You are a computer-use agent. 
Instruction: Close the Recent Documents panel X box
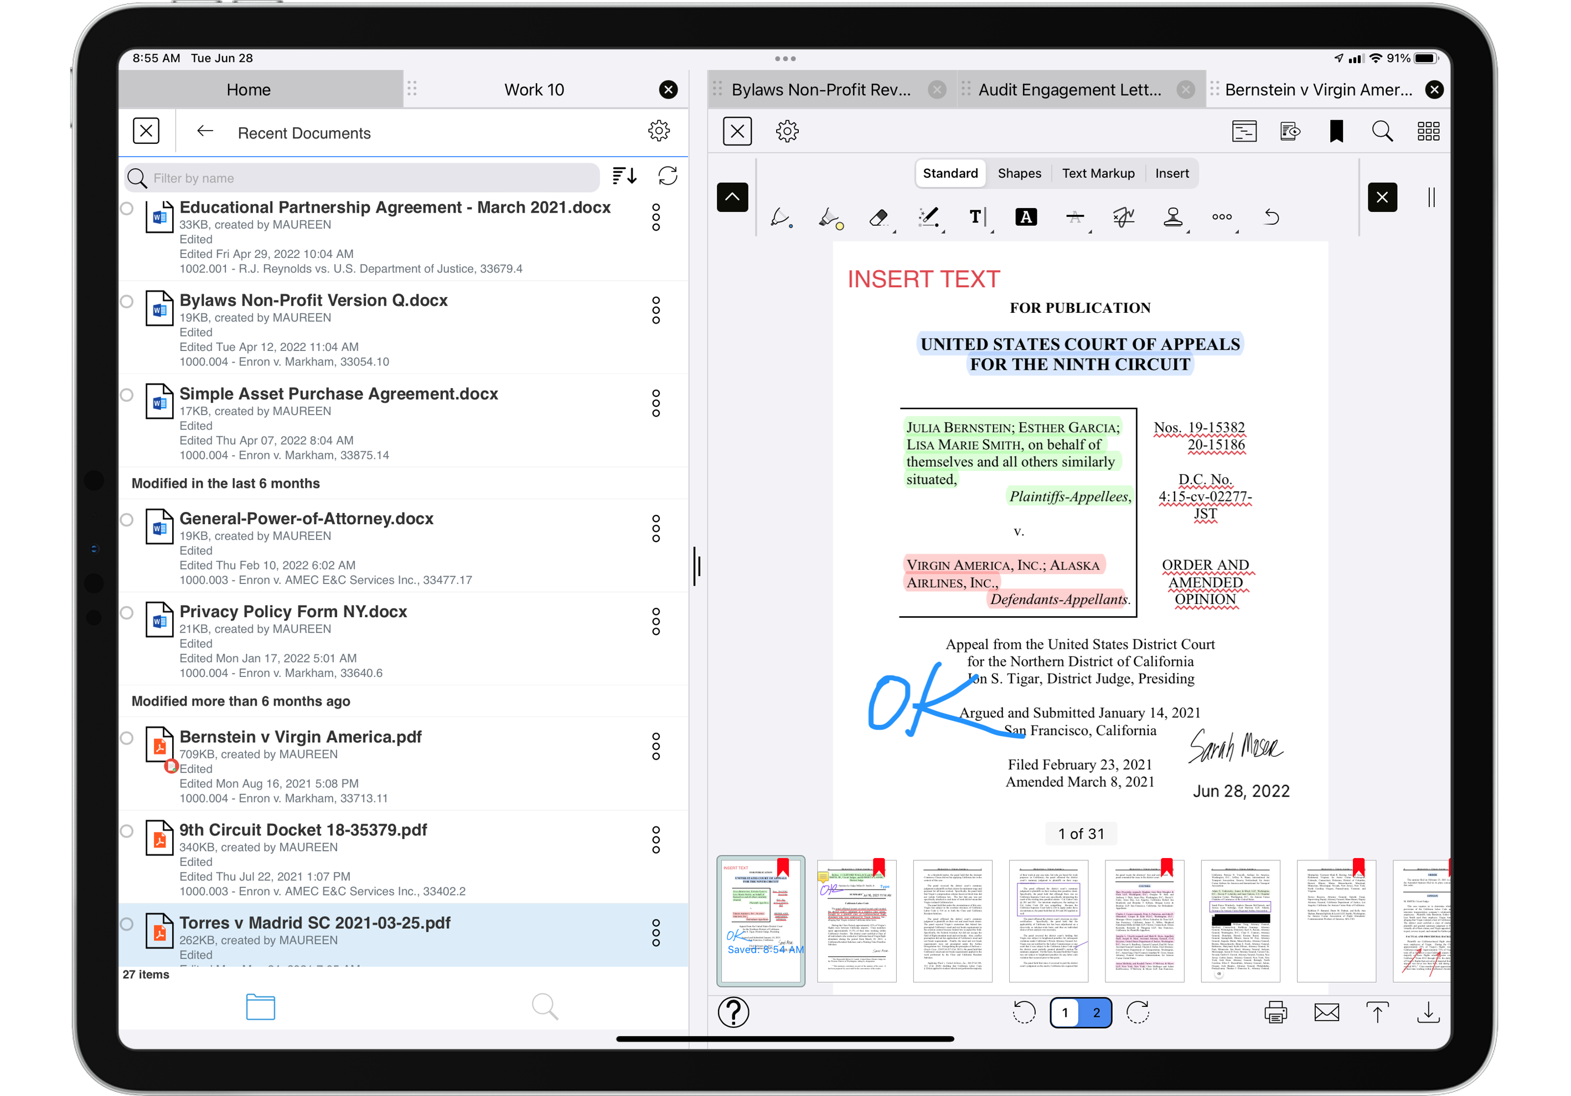147,131
